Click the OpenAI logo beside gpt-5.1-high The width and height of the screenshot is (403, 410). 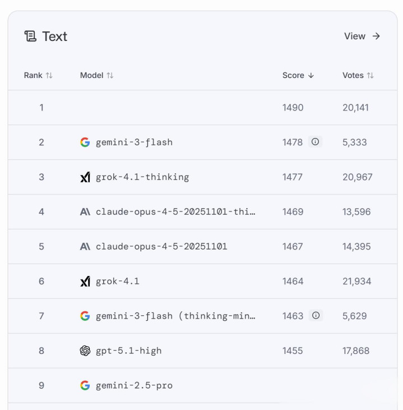click(85, 351)
